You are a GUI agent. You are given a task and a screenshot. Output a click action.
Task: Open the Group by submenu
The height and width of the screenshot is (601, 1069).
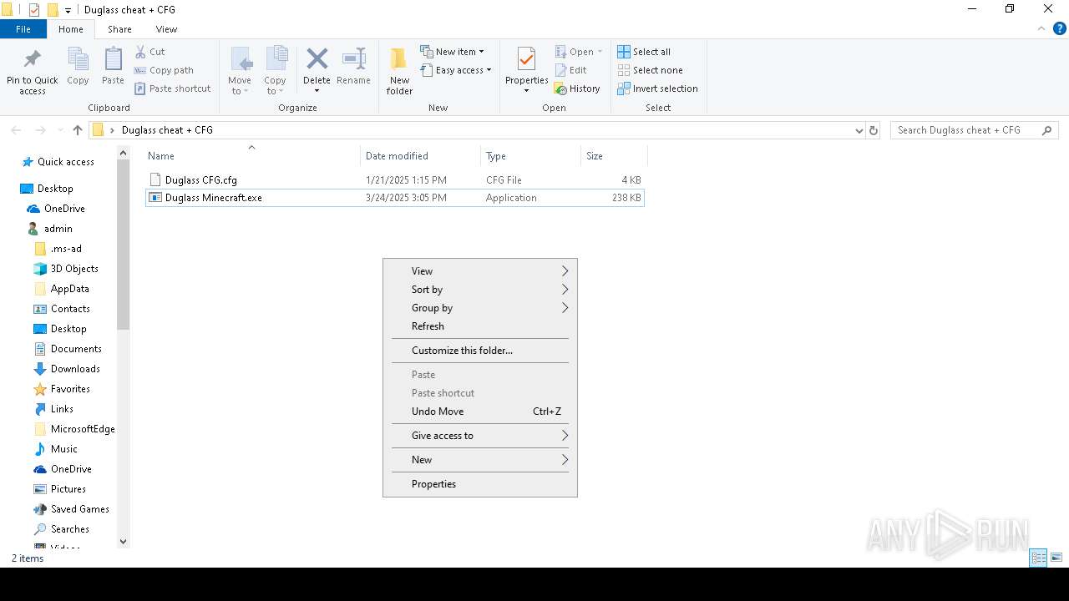pos(480,308)
